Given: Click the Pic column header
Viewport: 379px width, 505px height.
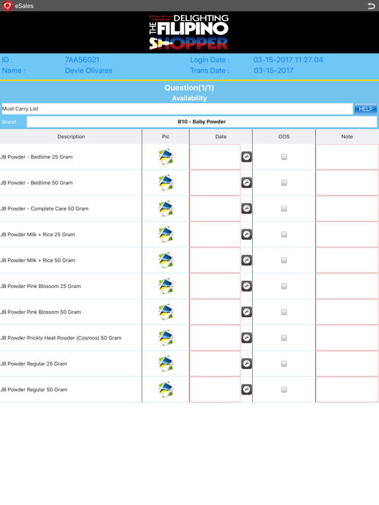Looking at the screenshot, I should [x=166, y=137].
